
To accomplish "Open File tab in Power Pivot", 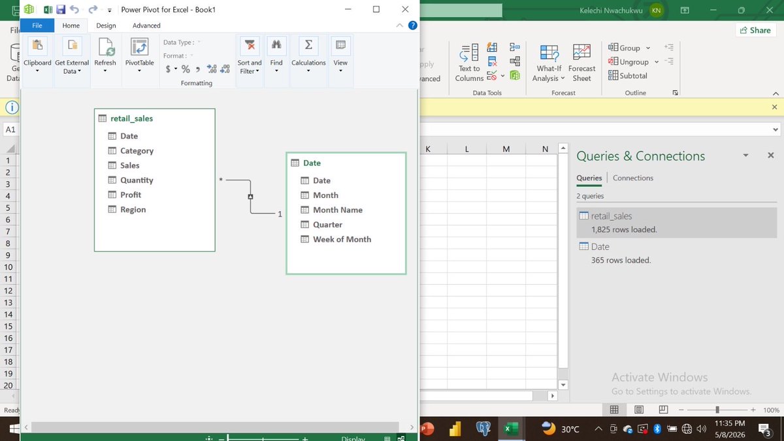I will tap(37, 25).
